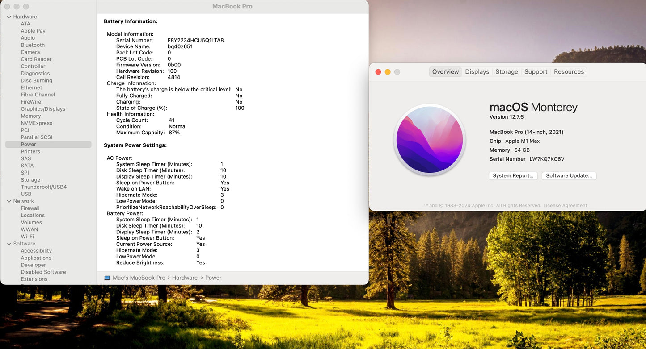Click the System Report button
Image resolution: width=646 pixels, height=349 pixels.
point(513,176)
